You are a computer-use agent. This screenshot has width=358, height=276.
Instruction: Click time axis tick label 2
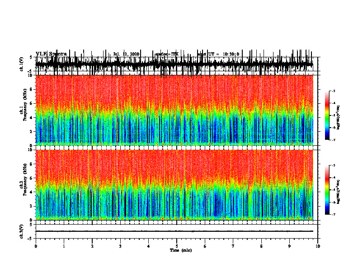pyautogui.click(x=92, y=246)
